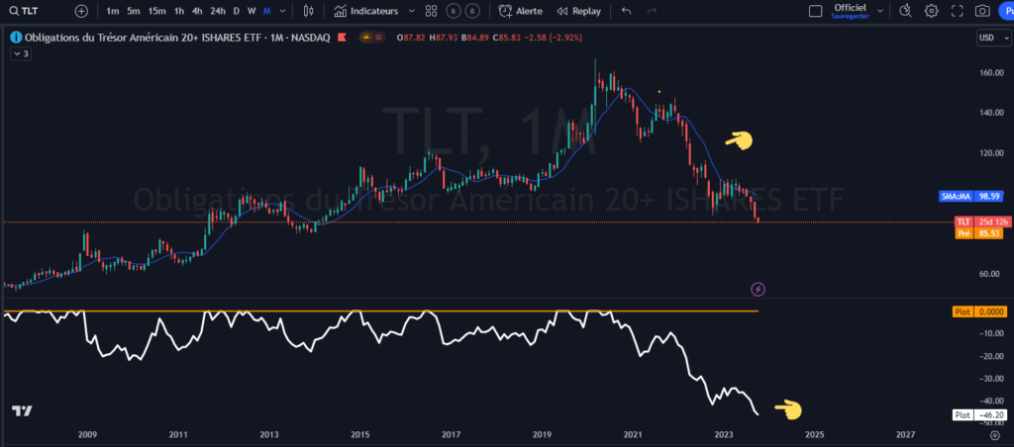The height and width of the screenshot is (447, 1014).
Task: Click the orange Plot 0.0000 label
Action: pos(980,312)
